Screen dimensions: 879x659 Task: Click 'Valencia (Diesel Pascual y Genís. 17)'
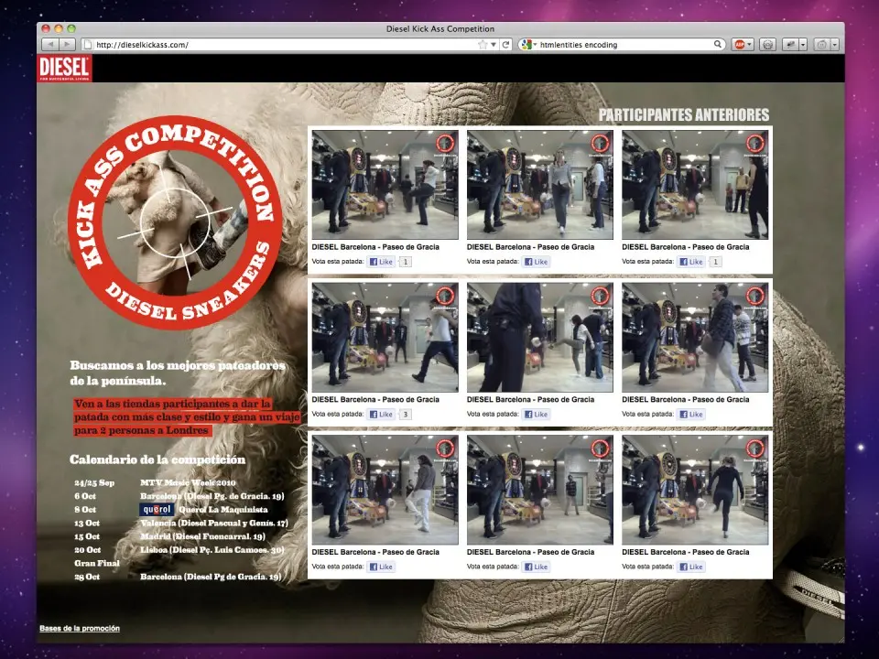(x=214, y=523)
